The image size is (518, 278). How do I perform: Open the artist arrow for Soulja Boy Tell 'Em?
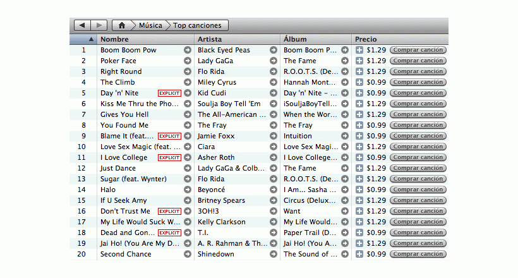[274, 104]
